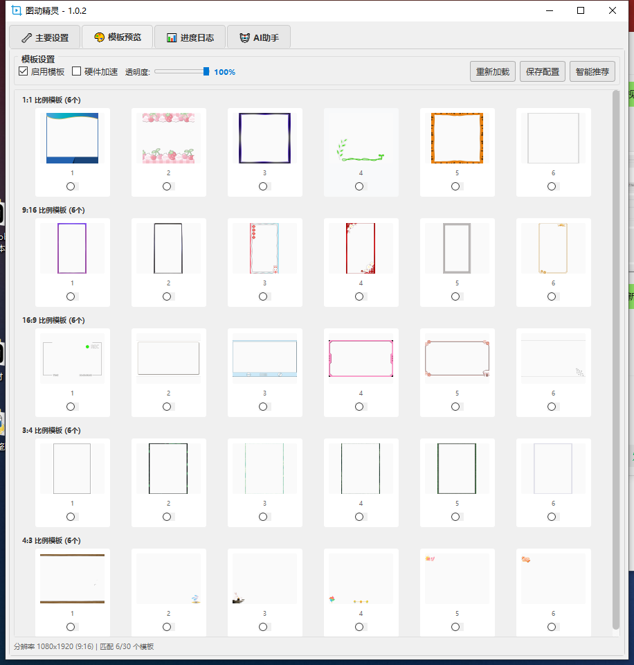The height and width of the screenshot is (665, 634).
Task: Choose the 16:9 pink frame template thumbnail
Action: (361, 358)
